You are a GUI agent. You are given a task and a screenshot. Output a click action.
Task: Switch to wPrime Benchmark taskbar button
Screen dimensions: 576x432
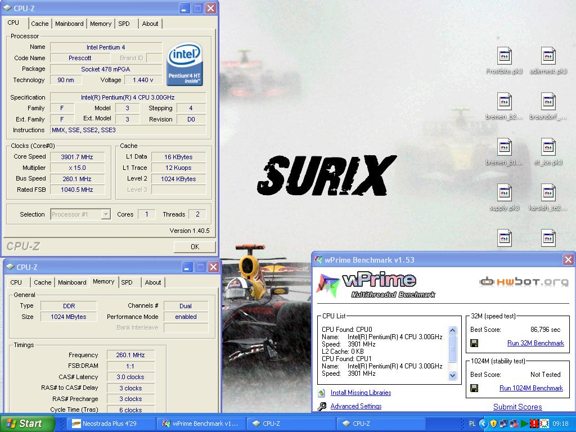coord(201,424)
